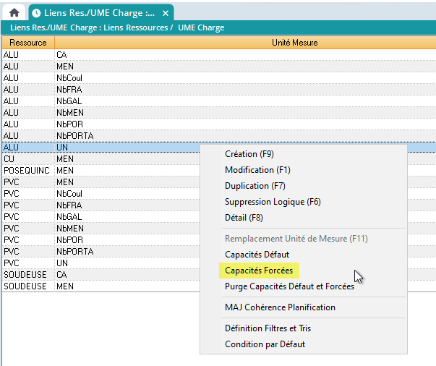Sort by the Ressource column header
Viewport: 436px width, 366px height.
coord(28,43)
